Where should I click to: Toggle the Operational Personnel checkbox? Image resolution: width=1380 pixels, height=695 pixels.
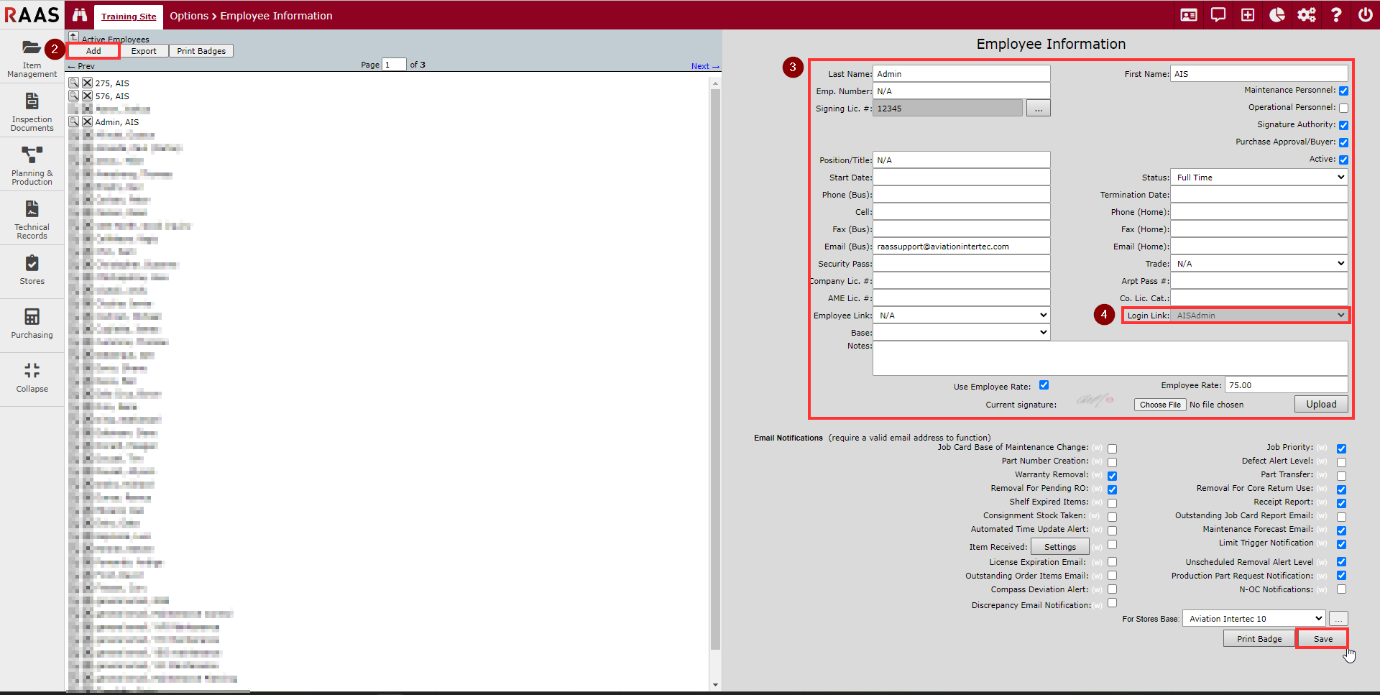pos(1343,108)
